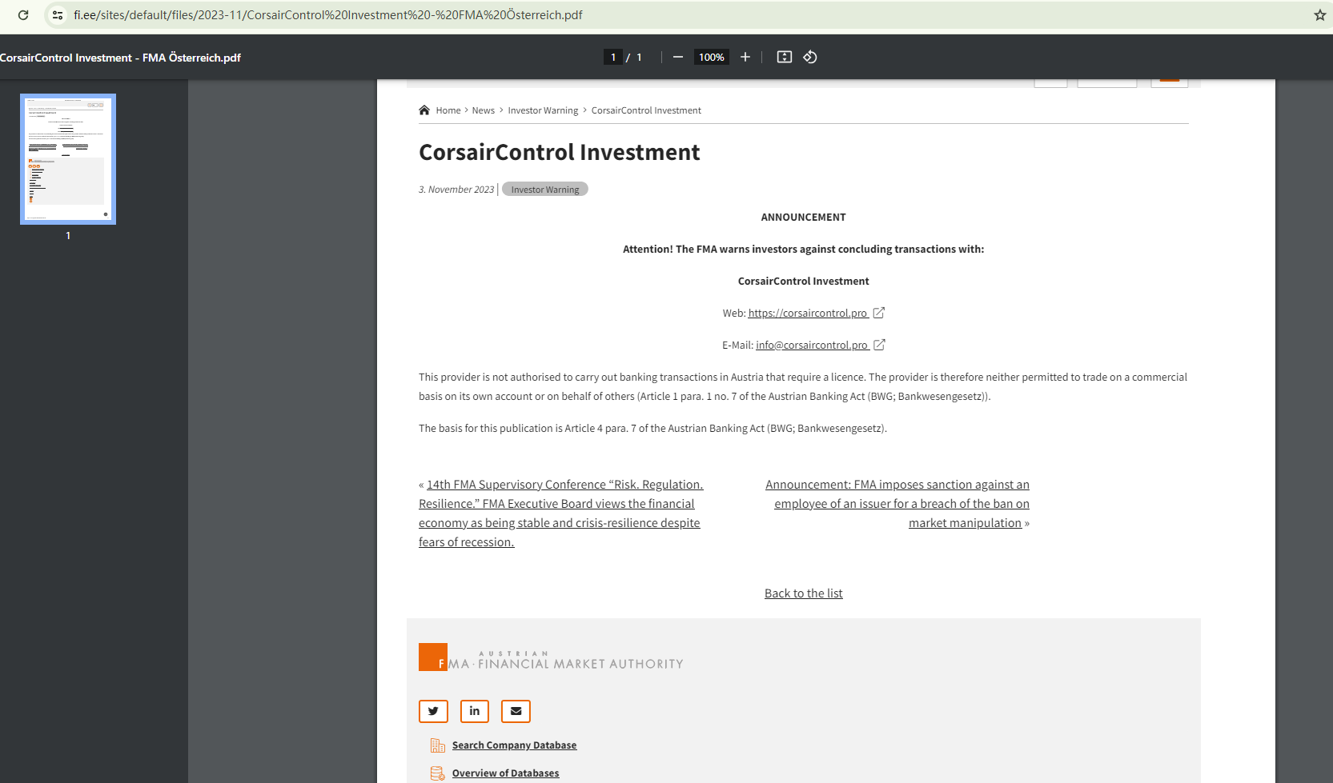Click Back to the list link

point(804,593)
